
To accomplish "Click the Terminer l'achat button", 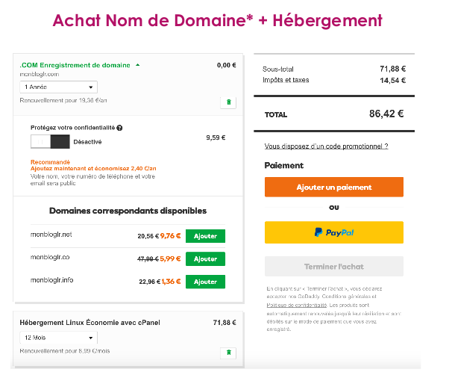I will pos(334,267).
